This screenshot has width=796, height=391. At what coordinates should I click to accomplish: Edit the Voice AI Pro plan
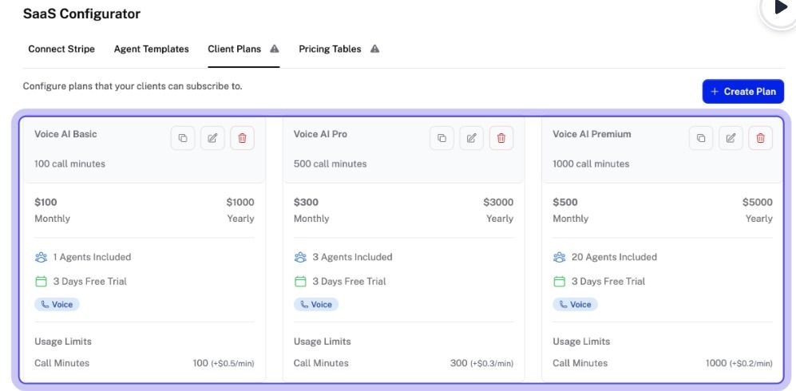pyautogui.click(x=472, y=138)
